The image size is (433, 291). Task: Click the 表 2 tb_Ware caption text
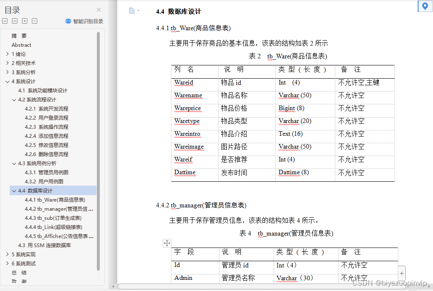[x=288, y=56]
